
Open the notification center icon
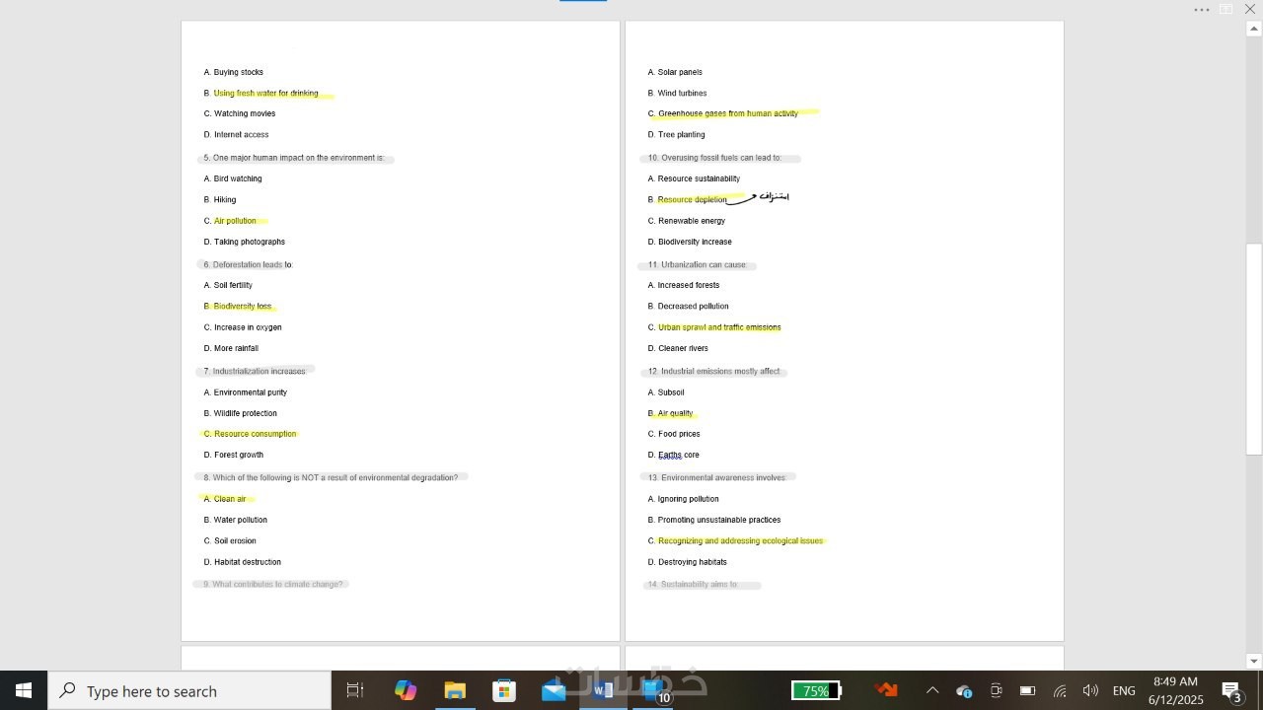1231,690
